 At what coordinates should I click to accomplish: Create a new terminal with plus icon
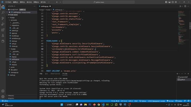coord(177,74)
